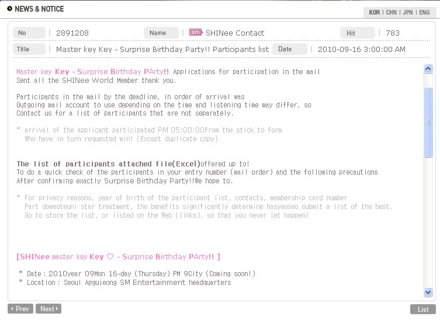Click 'Sent all the SHINee World Member thank you.'
Viewport: 440px width, 327px height.
[x=96, y=81]
